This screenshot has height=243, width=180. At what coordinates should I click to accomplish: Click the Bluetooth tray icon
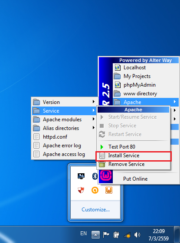pos(95,176)
